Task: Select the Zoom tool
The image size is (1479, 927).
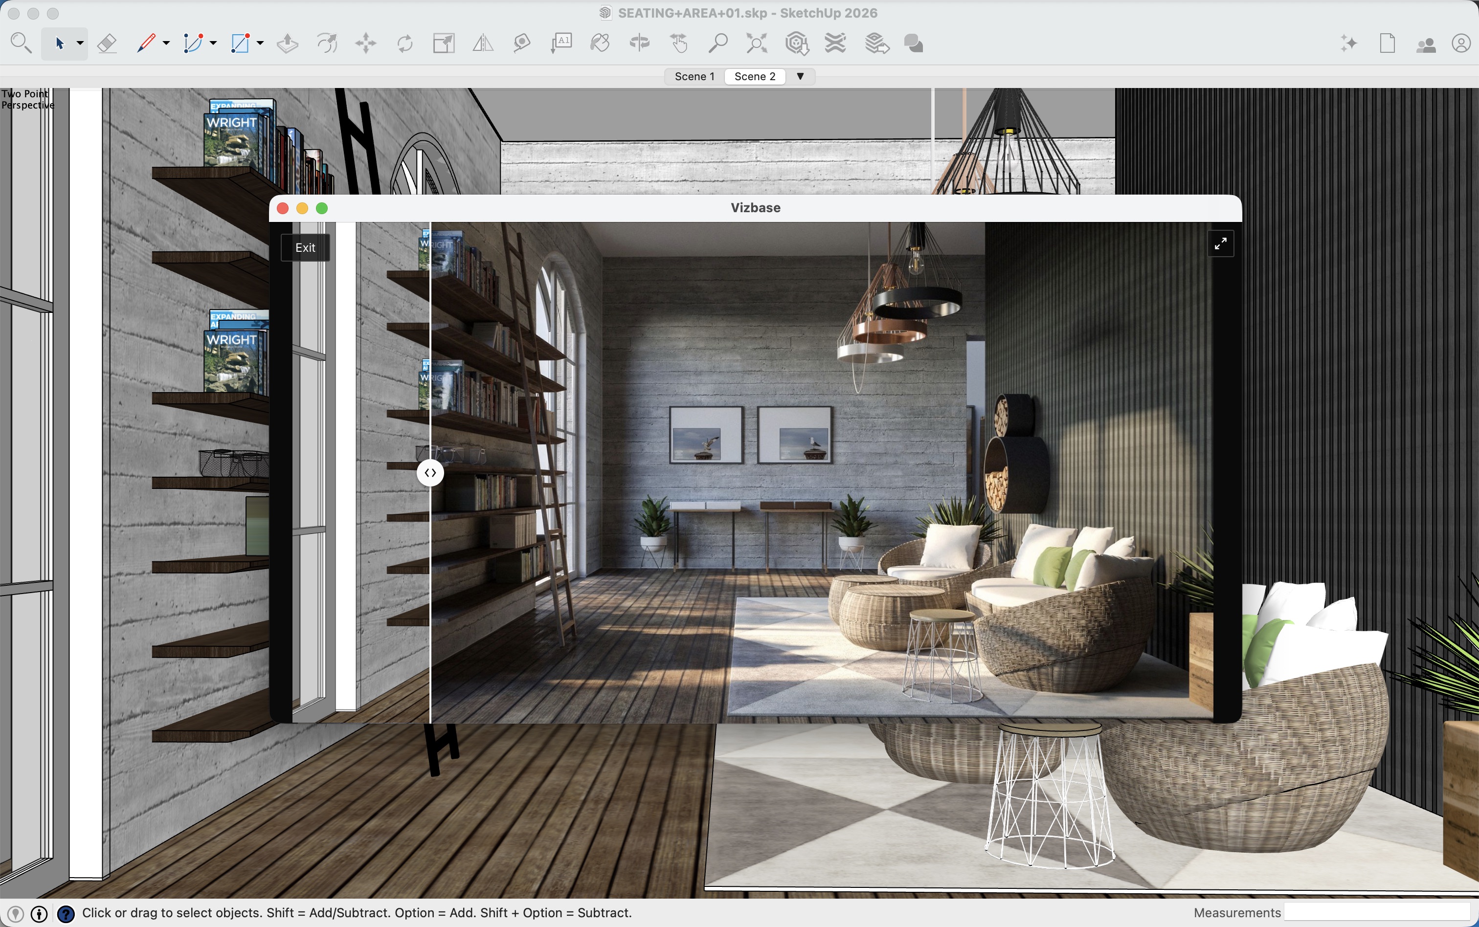Action: 718,44
